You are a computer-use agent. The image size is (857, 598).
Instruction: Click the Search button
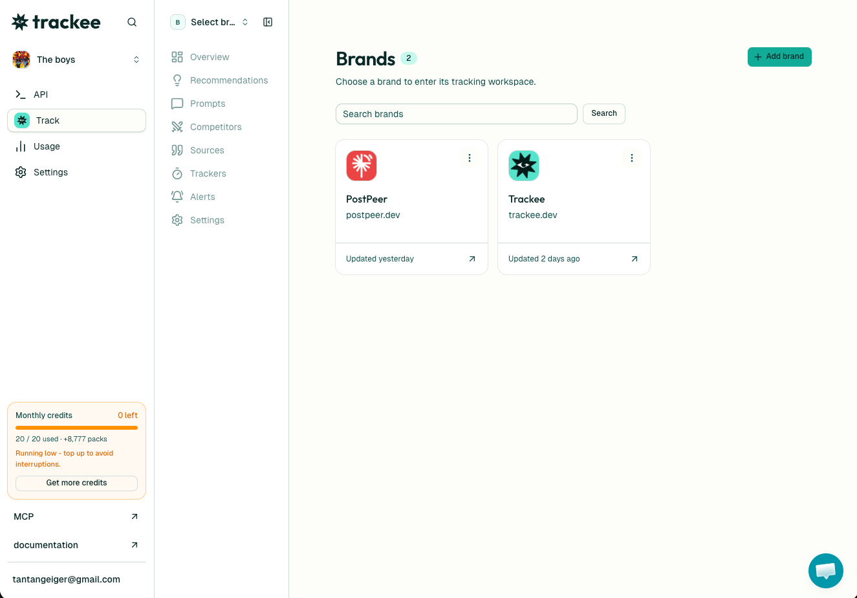point(604,113)
